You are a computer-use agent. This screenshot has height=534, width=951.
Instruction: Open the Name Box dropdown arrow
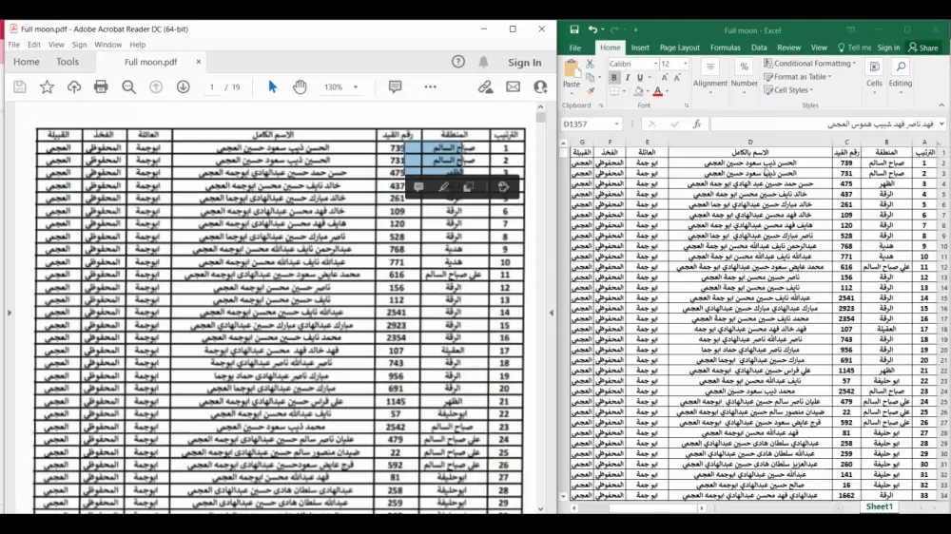617,124
